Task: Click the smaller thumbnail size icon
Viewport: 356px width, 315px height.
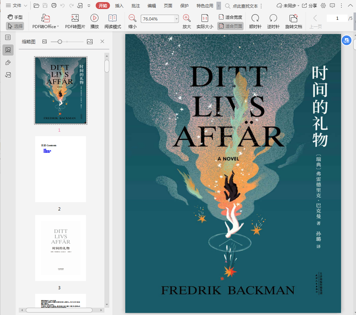Action: (45, 41)
